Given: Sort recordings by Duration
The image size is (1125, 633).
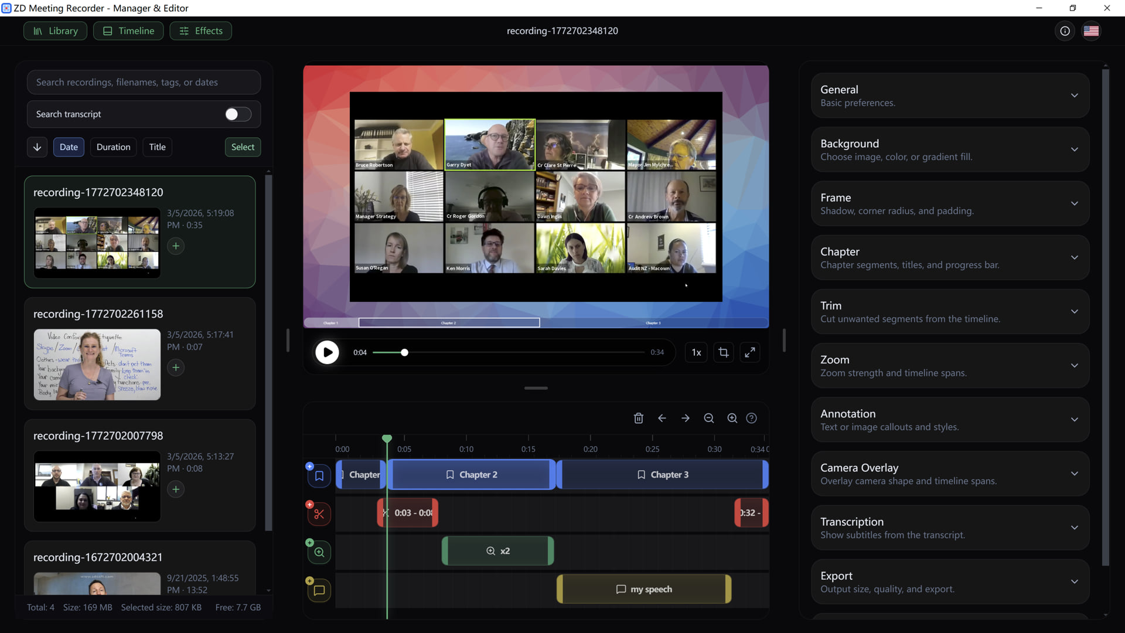Looking at the screenshot, I should coord(113,147).
